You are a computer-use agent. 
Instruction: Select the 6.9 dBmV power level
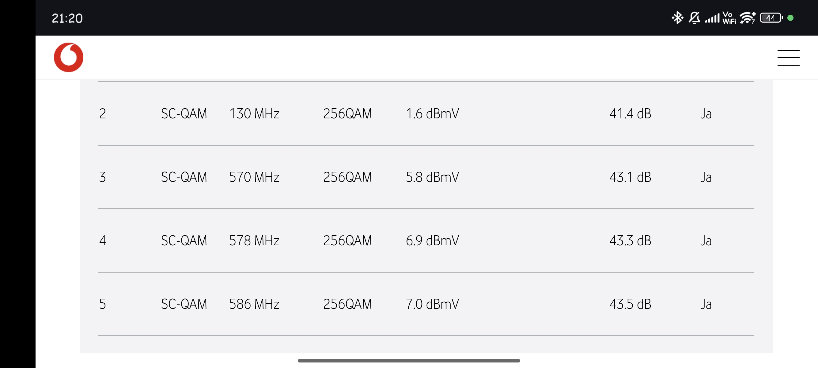tap(432, 240)
